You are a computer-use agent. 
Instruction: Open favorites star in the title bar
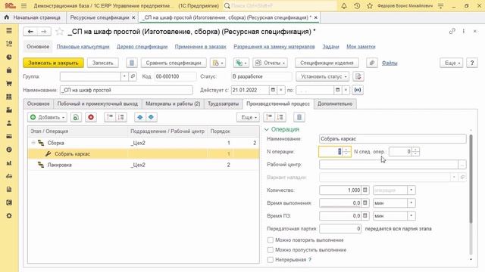[x=370, y=6]
